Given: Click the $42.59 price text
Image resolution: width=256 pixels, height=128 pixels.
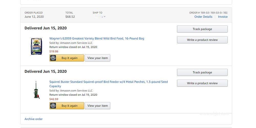Looking at the screenshot, I should (x=54, y=99).
